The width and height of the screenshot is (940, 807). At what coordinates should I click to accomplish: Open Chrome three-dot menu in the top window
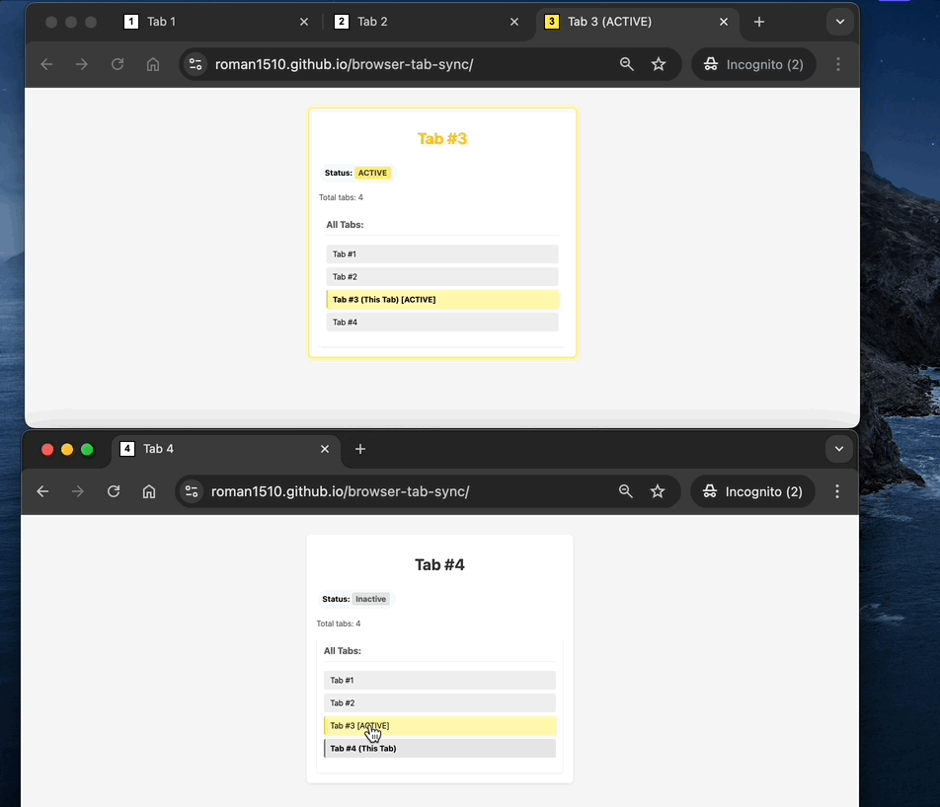838,64
